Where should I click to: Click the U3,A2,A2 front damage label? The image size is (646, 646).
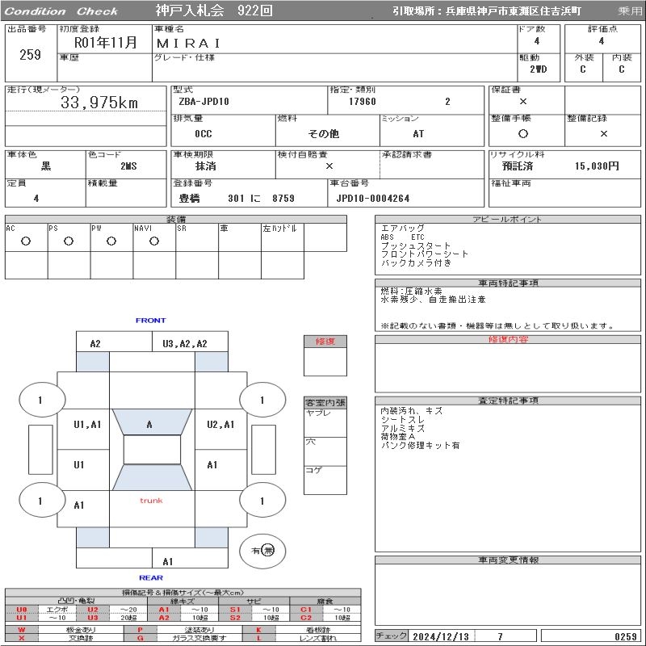tap(185, 343)
